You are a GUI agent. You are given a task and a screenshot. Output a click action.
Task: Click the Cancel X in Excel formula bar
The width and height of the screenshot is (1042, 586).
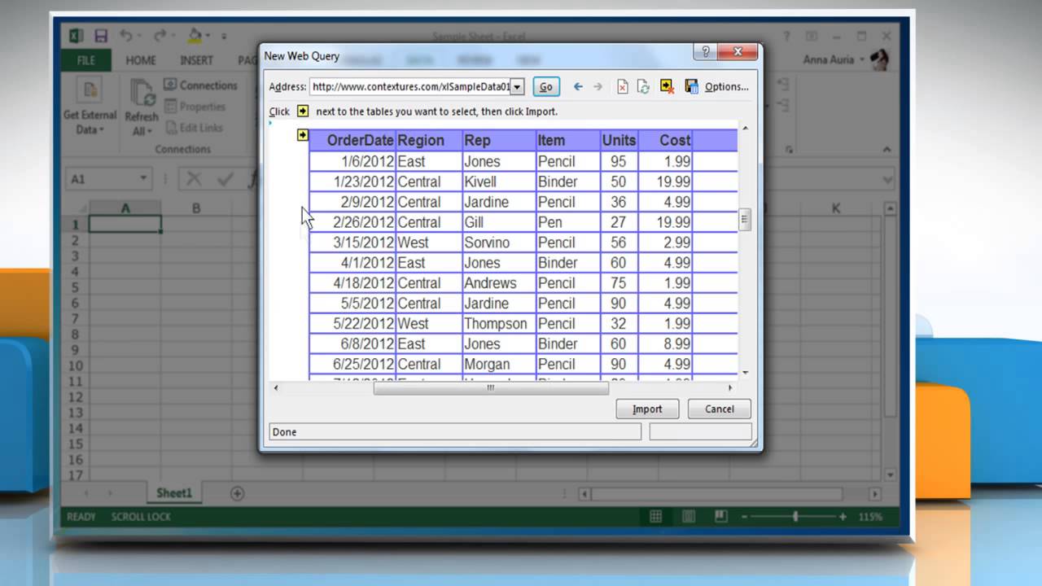[194, 179]
